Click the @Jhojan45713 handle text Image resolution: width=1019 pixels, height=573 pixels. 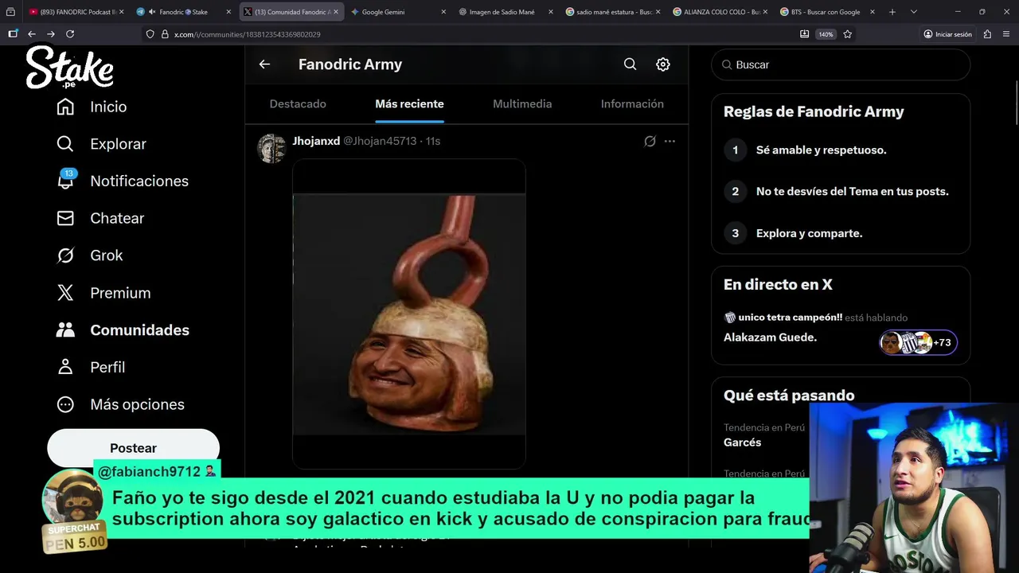380,141
